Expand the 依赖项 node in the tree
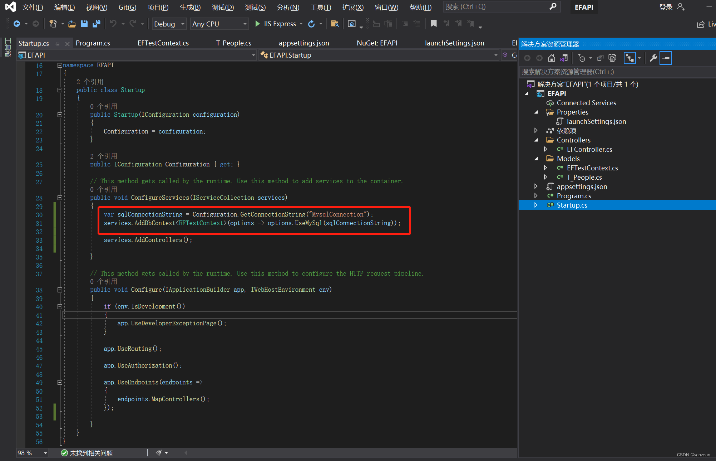Viewport: 716px width, 461px height. 536,131
